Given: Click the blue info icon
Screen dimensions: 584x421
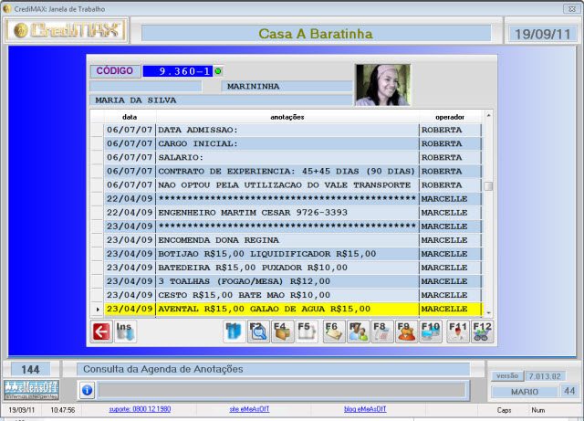Looking at the screenshot, I should click(88, 390).
